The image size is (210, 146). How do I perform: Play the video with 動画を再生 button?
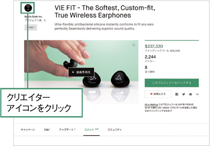coord(81,72)
